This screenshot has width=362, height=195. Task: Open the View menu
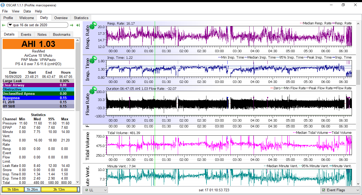click(16, 11)
